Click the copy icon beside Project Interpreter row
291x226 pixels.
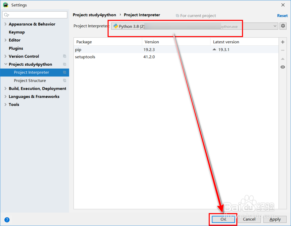[65, 72]
